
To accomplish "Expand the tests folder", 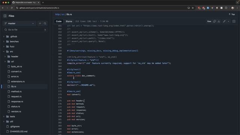I will 4,117.
